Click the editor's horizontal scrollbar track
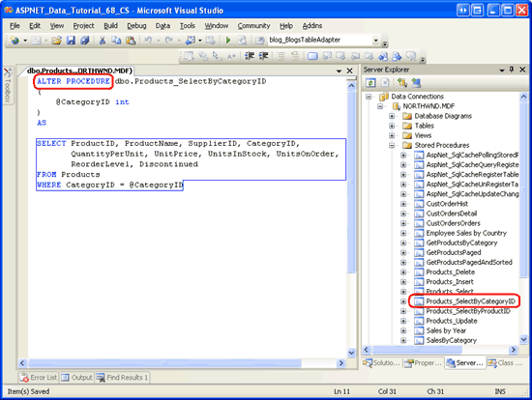Image resolution: width=532 pixels, height=400 pixels. click(x=183, y=363)
